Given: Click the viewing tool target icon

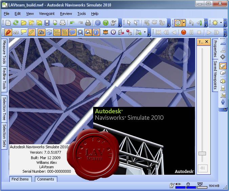Looking at the screenshot, I should point(178,23).
